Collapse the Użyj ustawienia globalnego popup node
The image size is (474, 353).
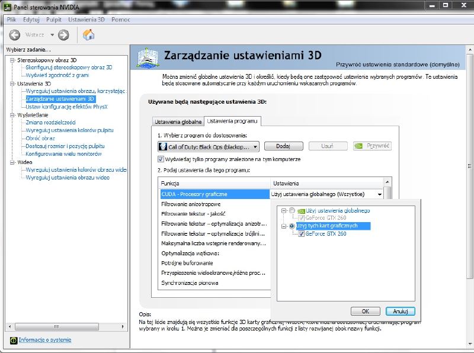tap(284, 211)
